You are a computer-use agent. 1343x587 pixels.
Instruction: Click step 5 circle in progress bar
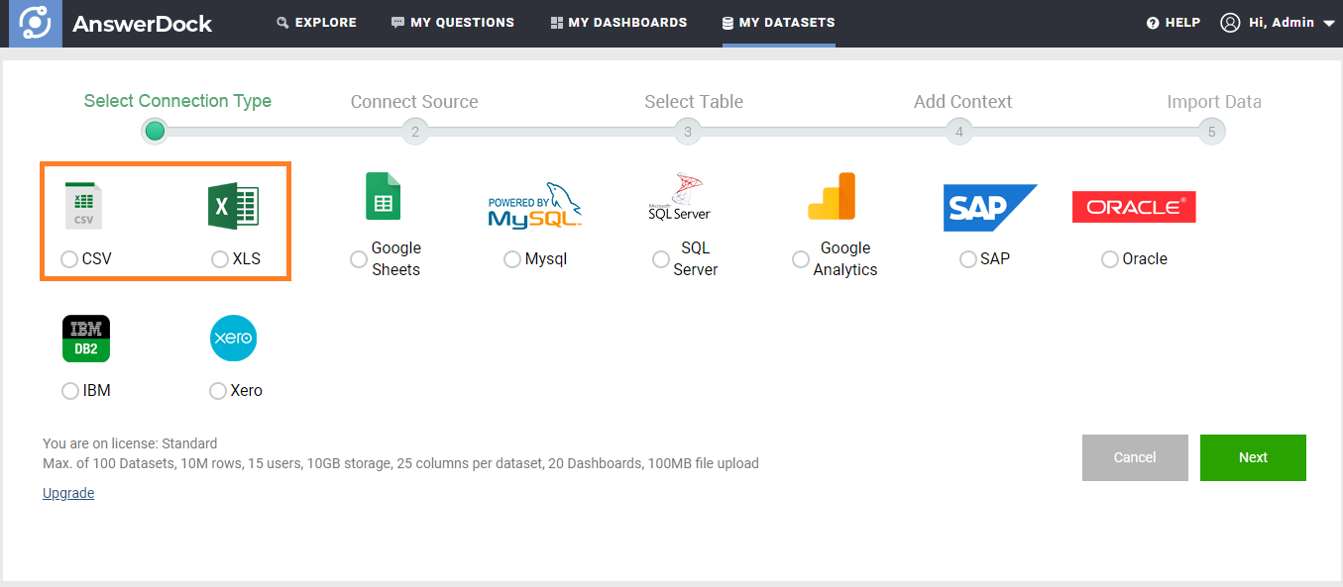click(x=1211, y=132)
